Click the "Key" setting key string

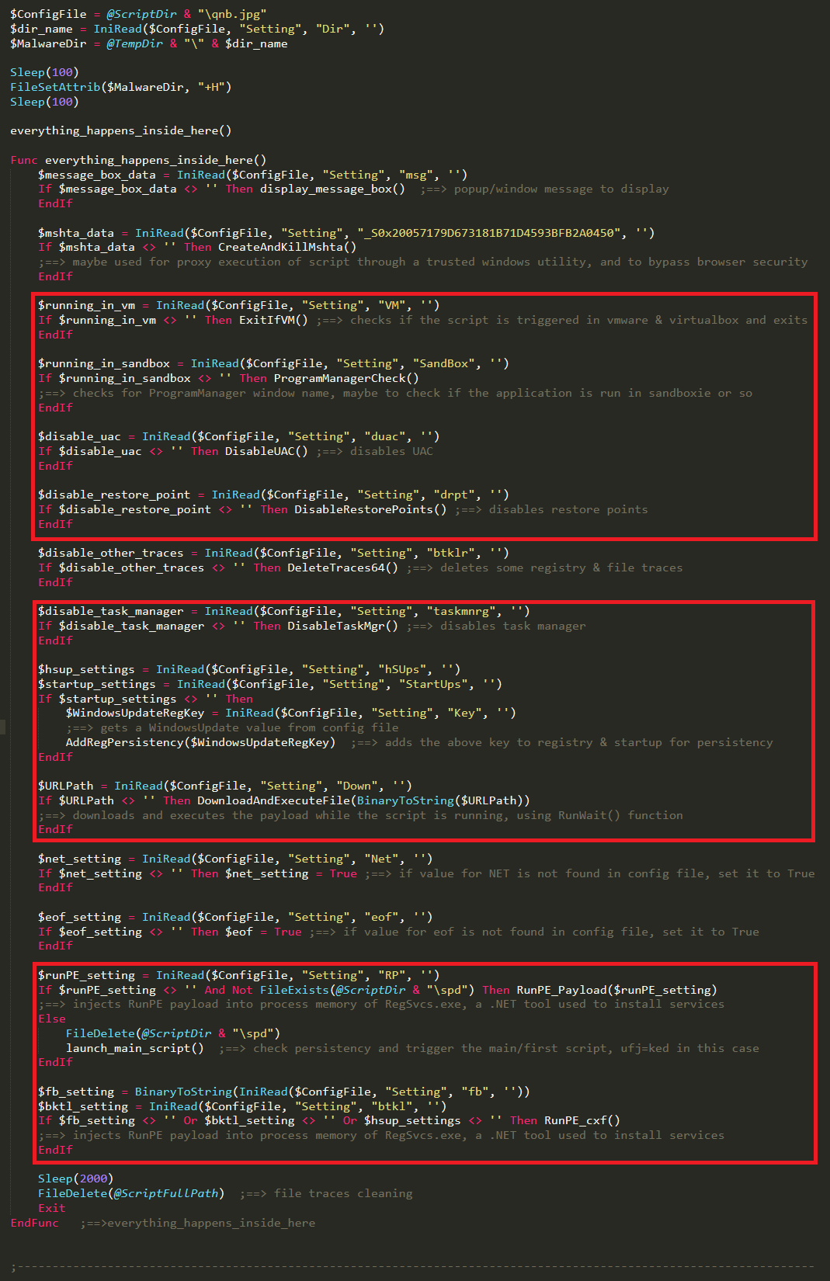point(464,713)
